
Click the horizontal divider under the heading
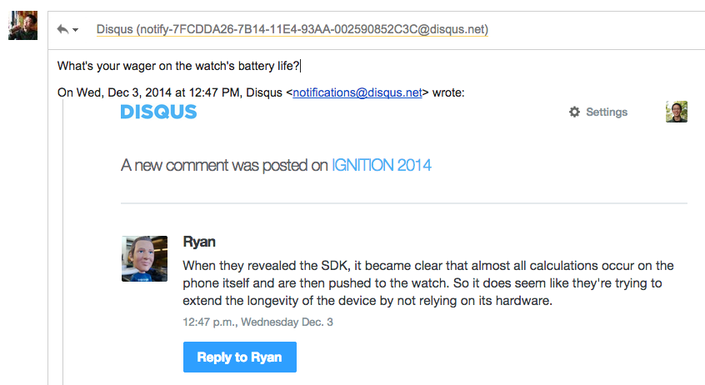[403, 203]
